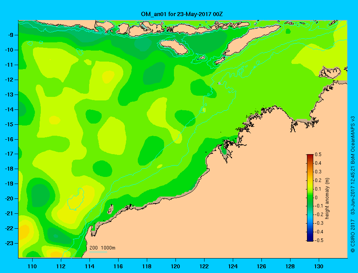The width and height of the screenshot is (358, 273).
Task: Click latitude axis label -15
Action: pos(9,124)
